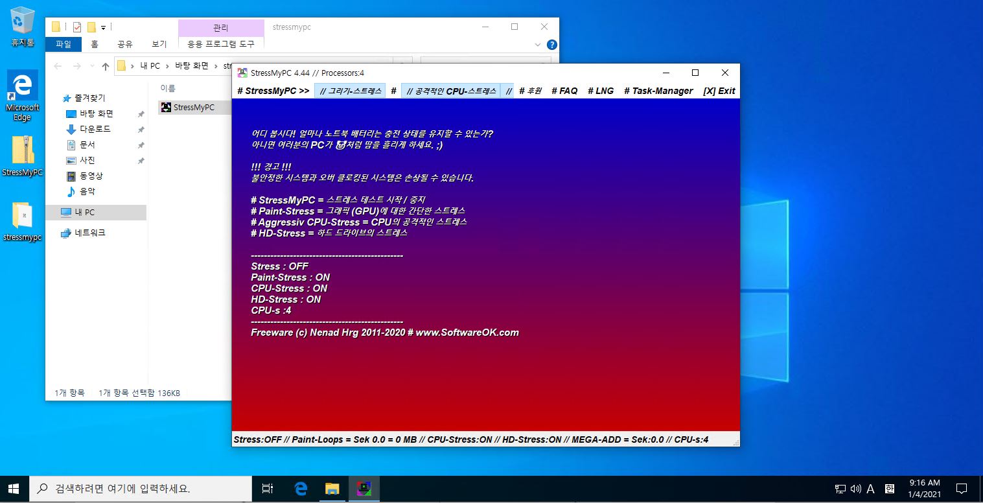
Task: Start stress test via # StressMyPC >> button
Action: [273, 91]
